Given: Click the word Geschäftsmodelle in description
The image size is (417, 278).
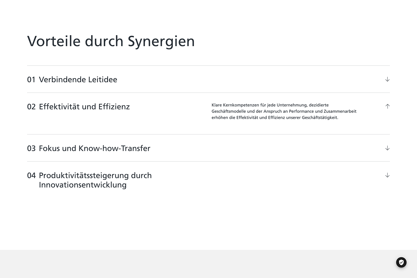Looking at the screenshot, I should pos(229,111).
